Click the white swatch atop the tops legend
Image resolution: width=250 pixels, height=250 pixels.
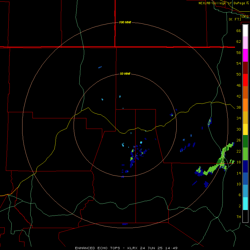click(x=245, y=31)
